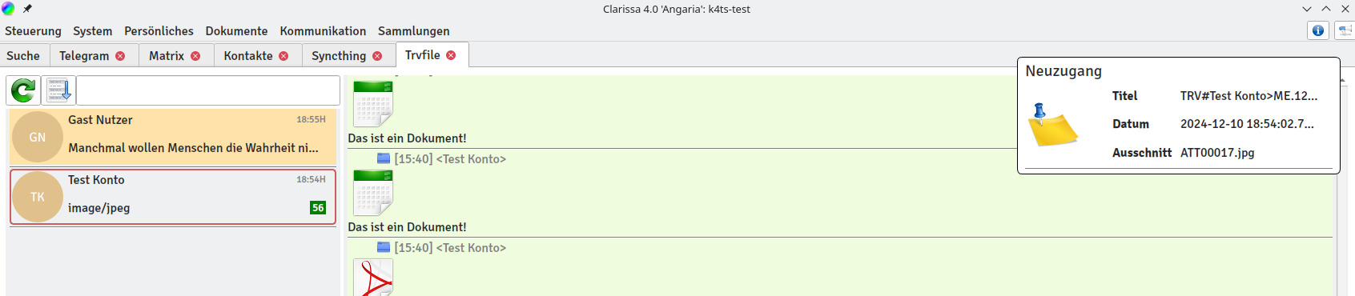Select the Test Konto conversation
Viewport: 1355px width, 296px height.
coord(173,196)
